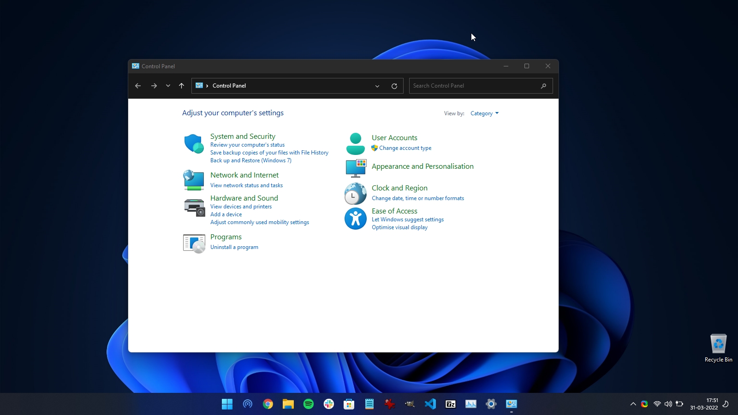This screenshot has height=415, width=738.
Task: Open Spotify from the taskbar
Action: click(309, 404)
